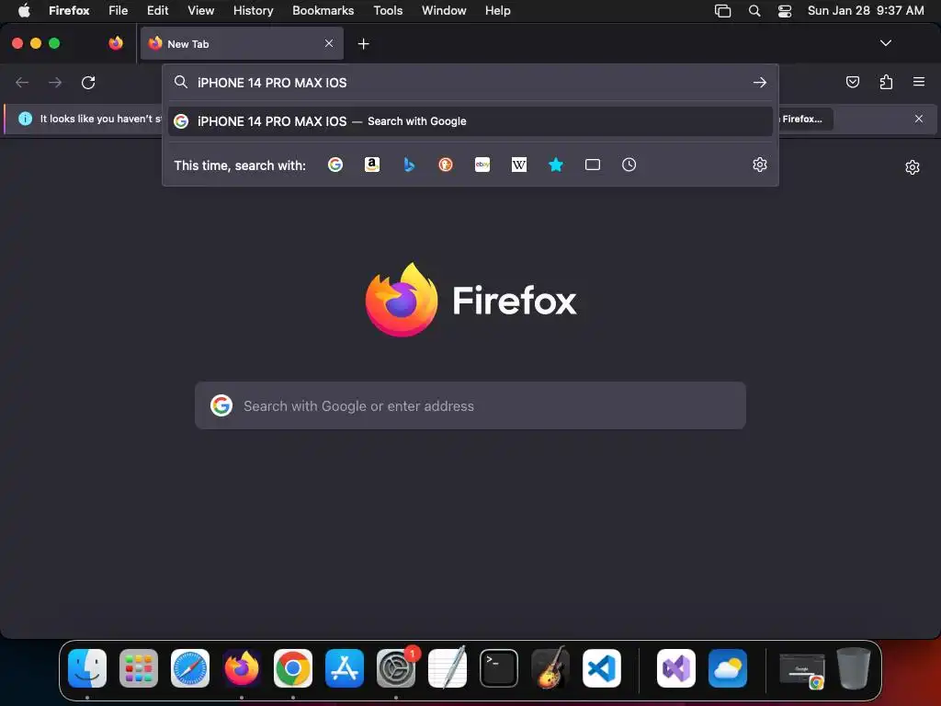Expand the list all tabs chevron
Image resolution: width=941 pixels, height=706 pixels.
(x=886, y=43)
